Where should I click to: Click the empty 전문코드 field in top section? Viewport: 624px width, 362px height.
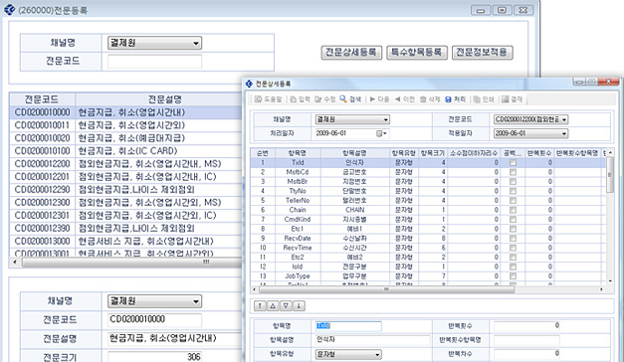pos(154,62)
